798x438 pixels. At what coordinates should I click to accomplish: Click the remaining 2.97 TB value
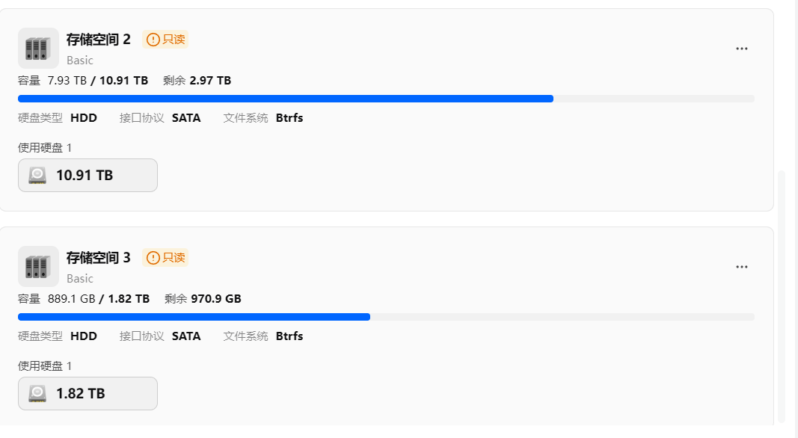tap(210, 81)
